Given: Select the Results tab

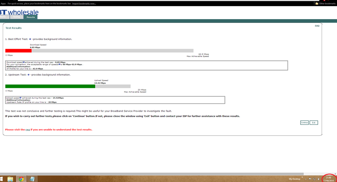Looking at the screenshot, I should [30, 17].
